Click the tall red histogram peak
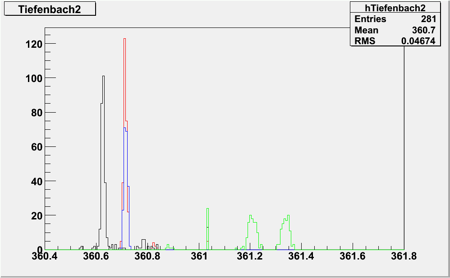Screen dimensions: 450x278 pos(124,41)
